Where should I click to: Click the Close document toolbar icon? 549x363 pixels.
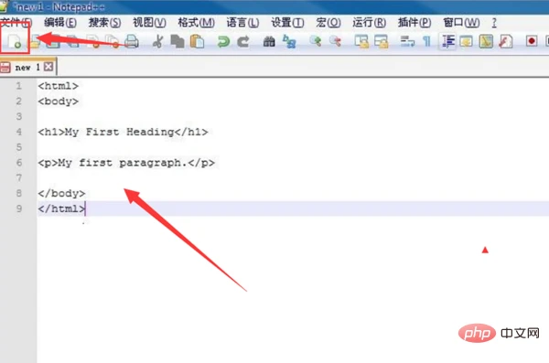[x=93, y=42]
